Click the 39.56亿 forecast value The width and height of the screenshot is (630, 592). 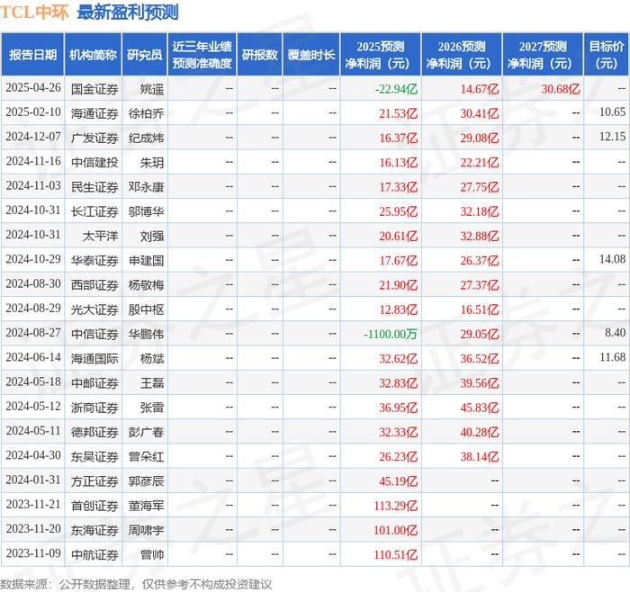pos(480,383)
